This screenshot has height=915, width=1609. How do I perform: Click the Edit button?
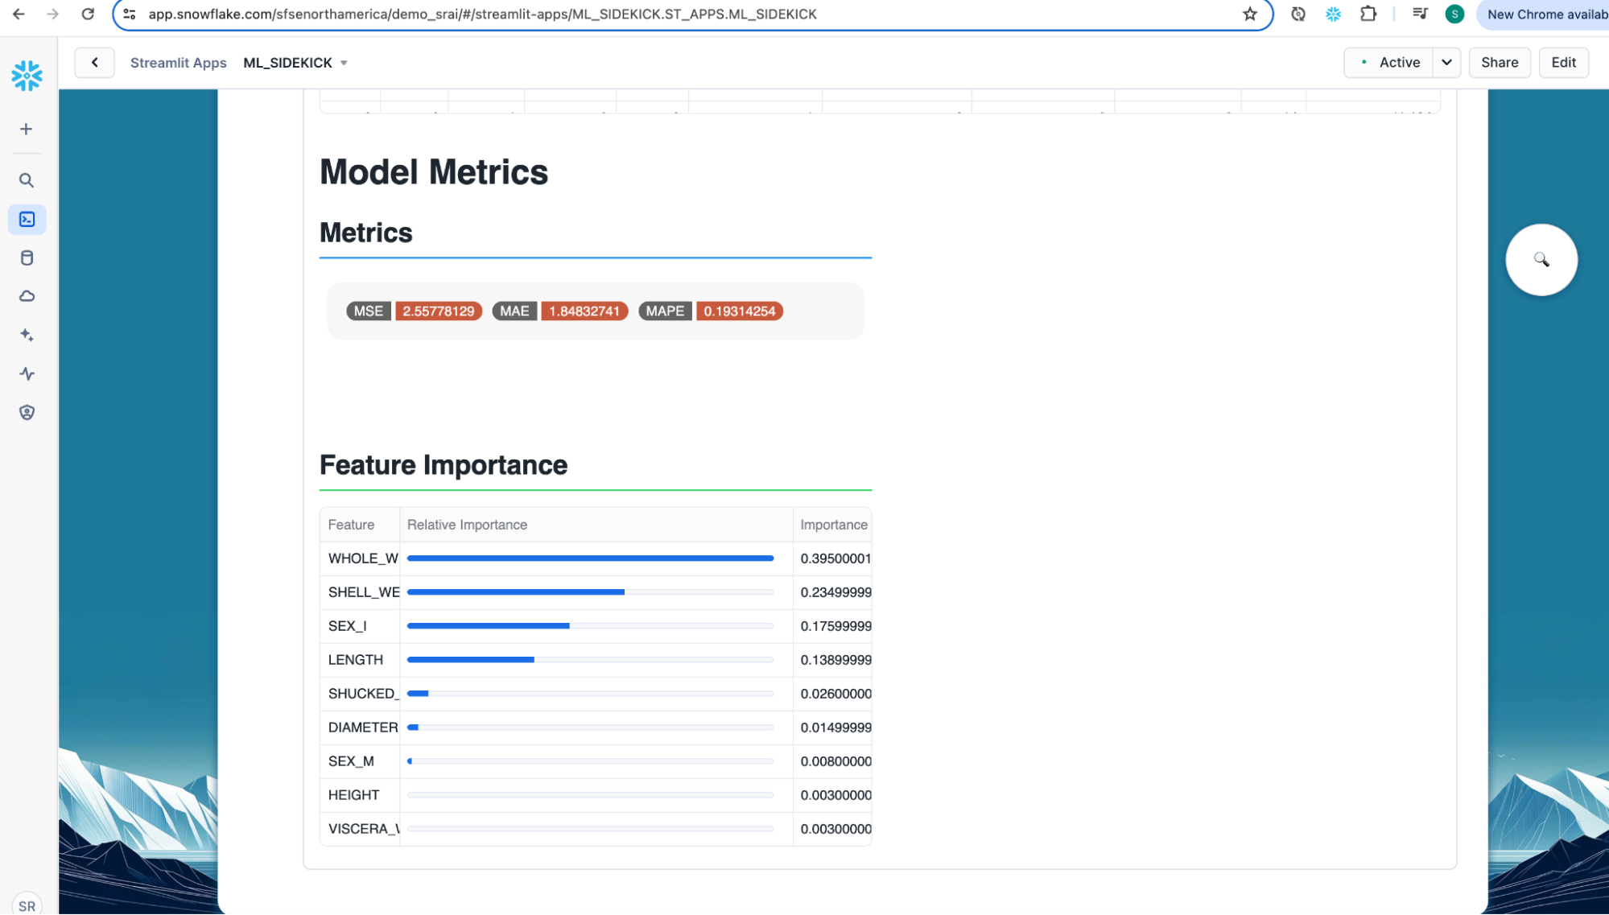(x=1563, y=63)
